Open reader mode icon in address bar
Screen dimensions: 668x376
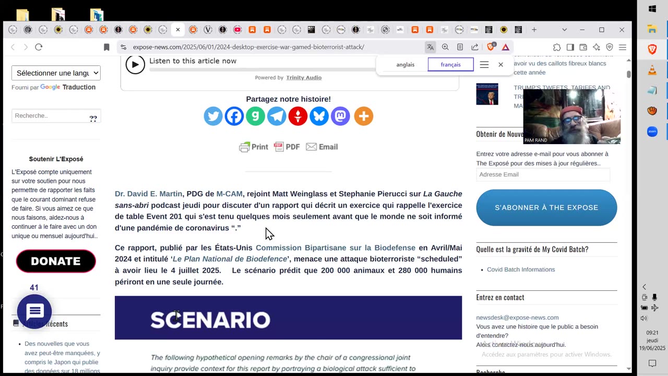(460, 47)
